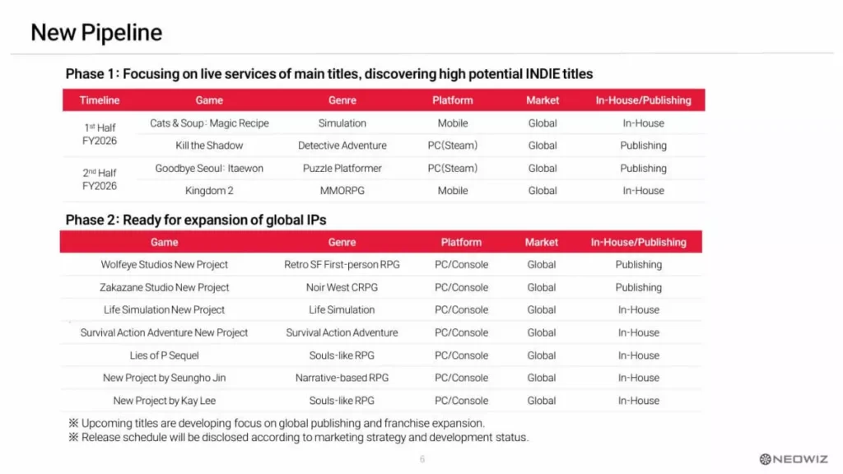Image resolution: width=843 pixels, height=474 pixels.
Task: Select the 1st Half FY2026 timeline cell
Action: [x=100, y=134]
